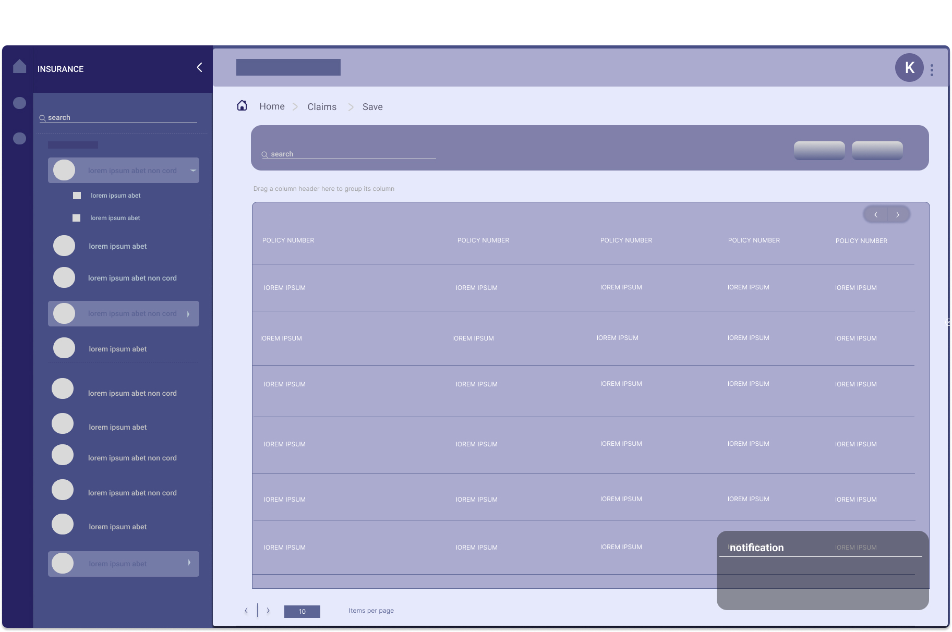Click the magnifier icon in the table search bar
This screenshot has height=632, width=952.
[x=265, y=154]
